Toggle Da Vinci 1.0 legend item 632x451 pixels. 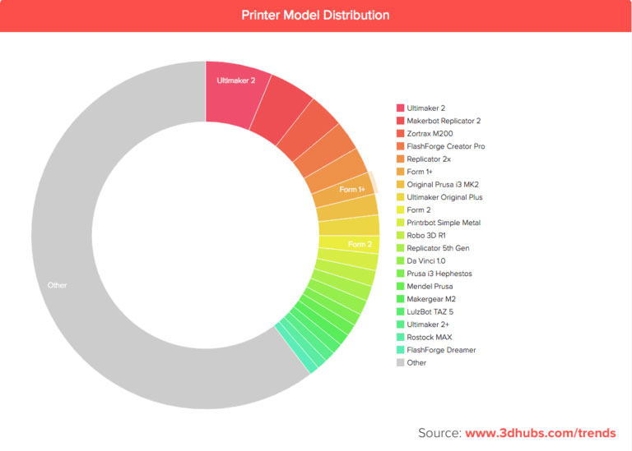(x=421, y=261)
